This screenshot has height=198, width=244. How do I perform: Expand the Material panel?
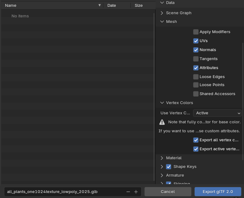[x=162, y=158]
